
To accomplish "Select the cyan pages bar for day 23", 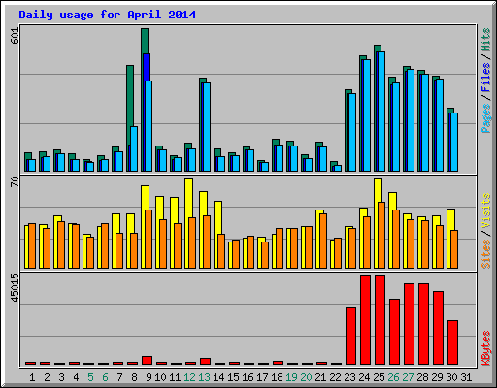I will (x=352, y=132).
